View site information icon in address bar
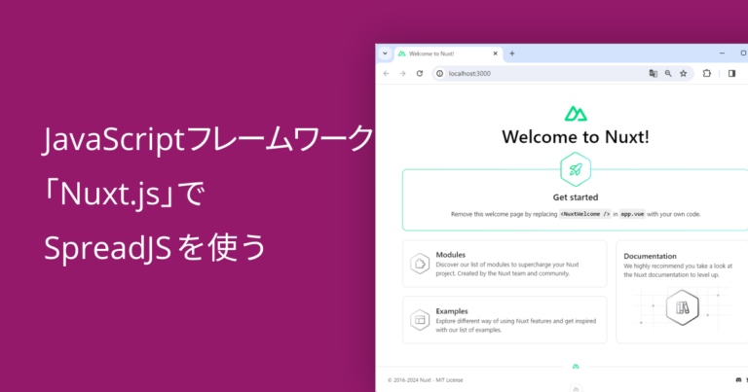 click(x=440, y=73)
